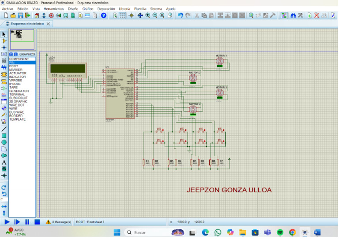Click the schematic overview thumbnail

click(22, 40)
